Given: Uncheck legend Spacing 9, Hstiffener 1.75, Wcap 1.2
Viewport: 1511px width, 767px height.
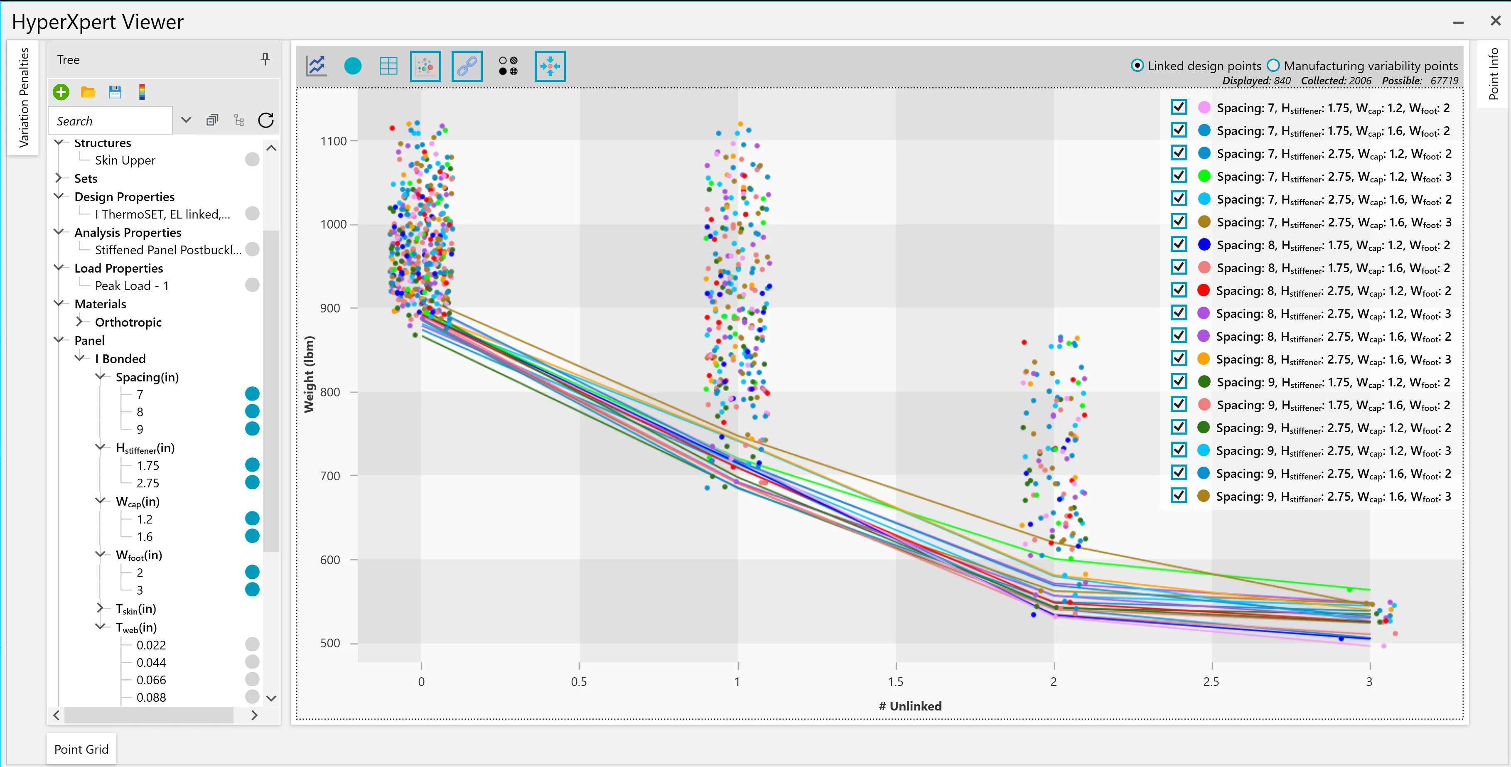Looking at the screenshot, I should (x=1178, y=382).
